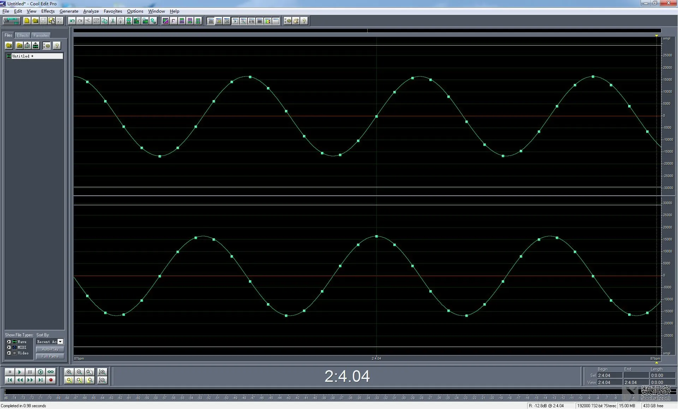Go to beginning transport button
This screenshot has height=409, width=678.
click(x=10, y=380)
